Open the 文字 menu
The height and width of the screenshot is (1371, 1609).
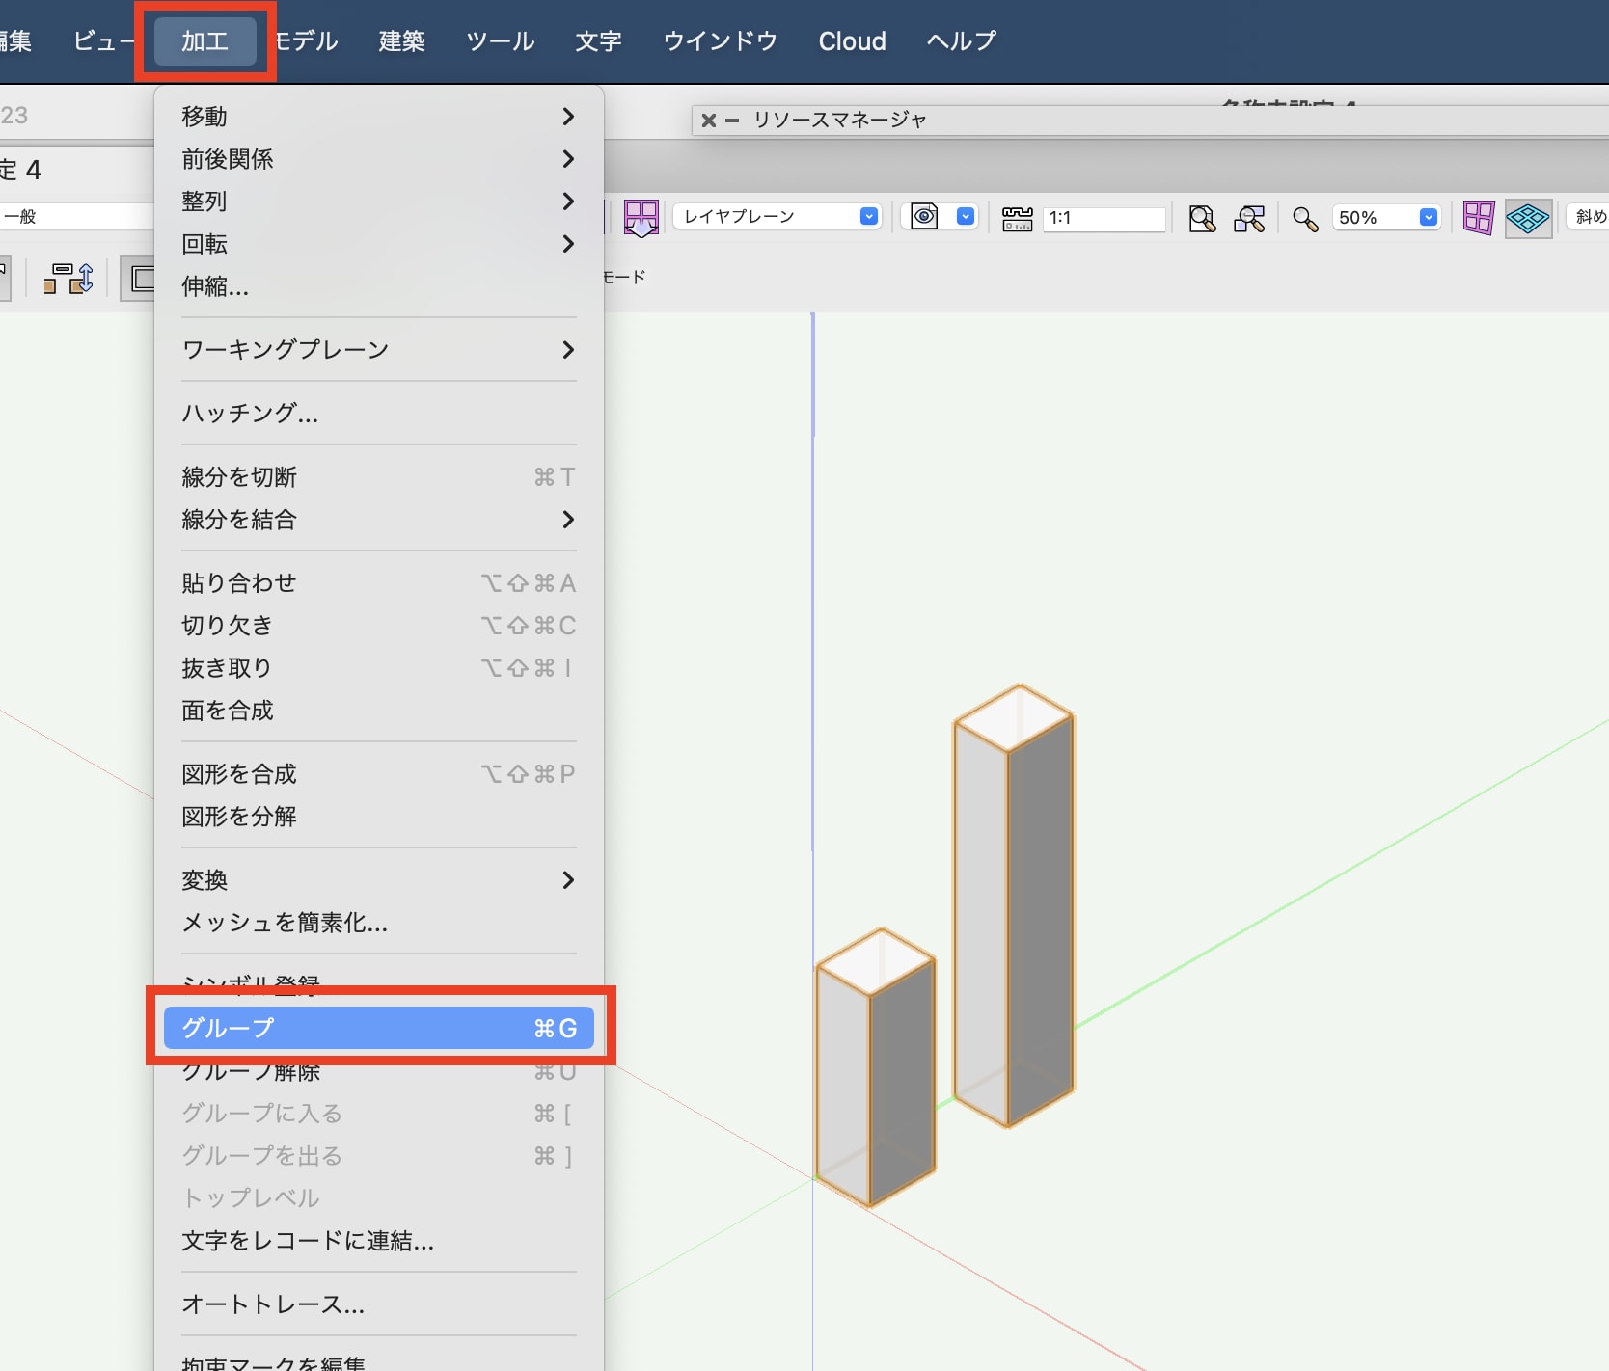point(598,41)
